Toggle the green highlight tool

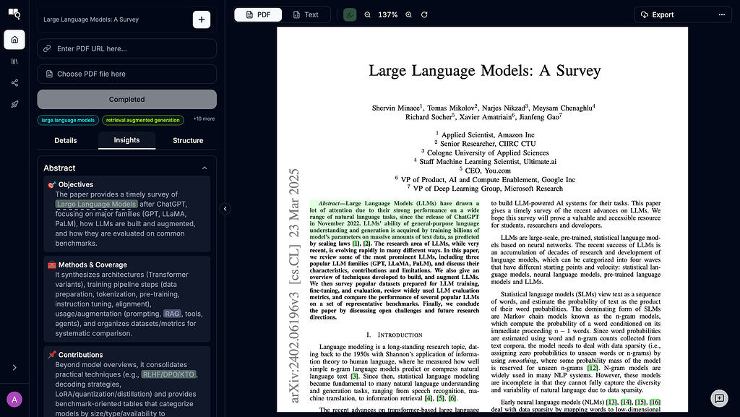click(350, 14)
